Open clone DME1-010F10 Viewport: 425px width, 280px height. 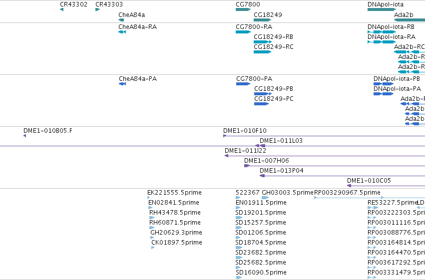(245, 131)
